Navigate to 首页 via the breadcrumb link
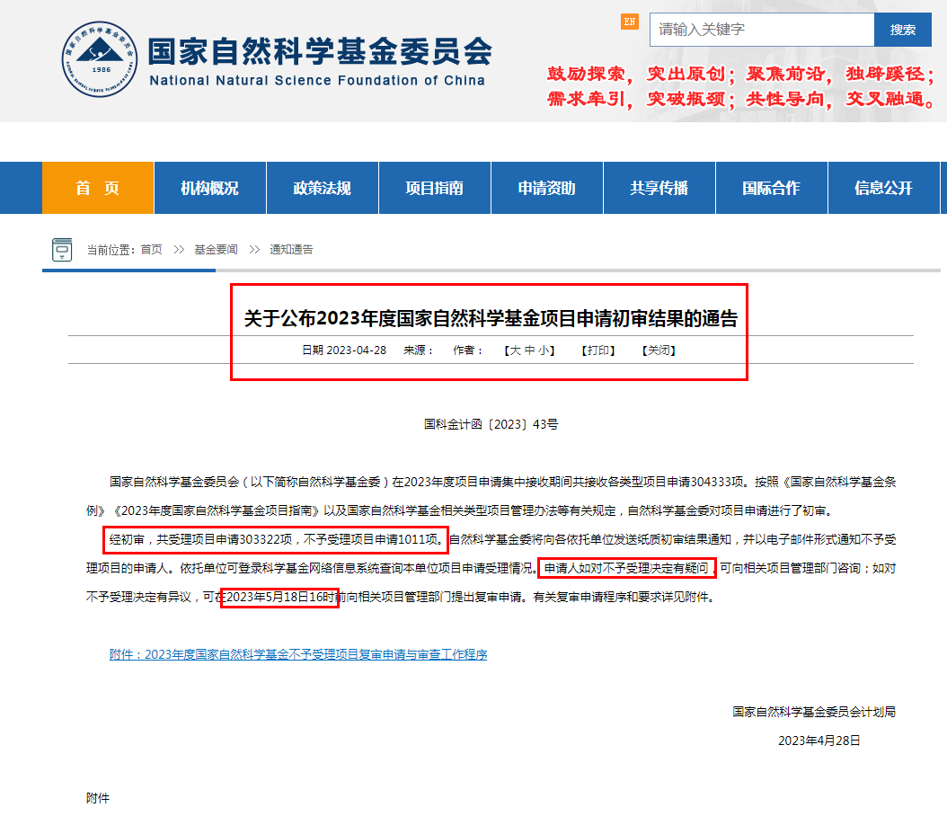 pyautogui.click(x=154, y=250)
